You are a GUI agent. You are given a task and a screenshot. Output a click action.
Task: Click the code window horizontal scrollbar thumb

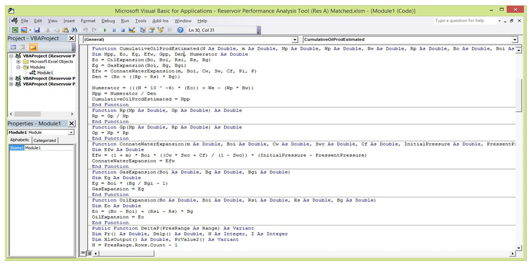point(127,254)
